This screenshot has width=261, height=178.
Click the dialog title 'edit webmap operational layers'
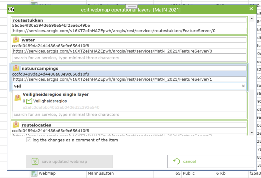point(131,10)
